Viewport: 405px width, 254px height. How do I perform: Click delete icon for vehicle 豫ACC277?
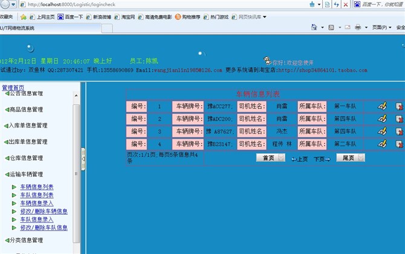(400, 106)
